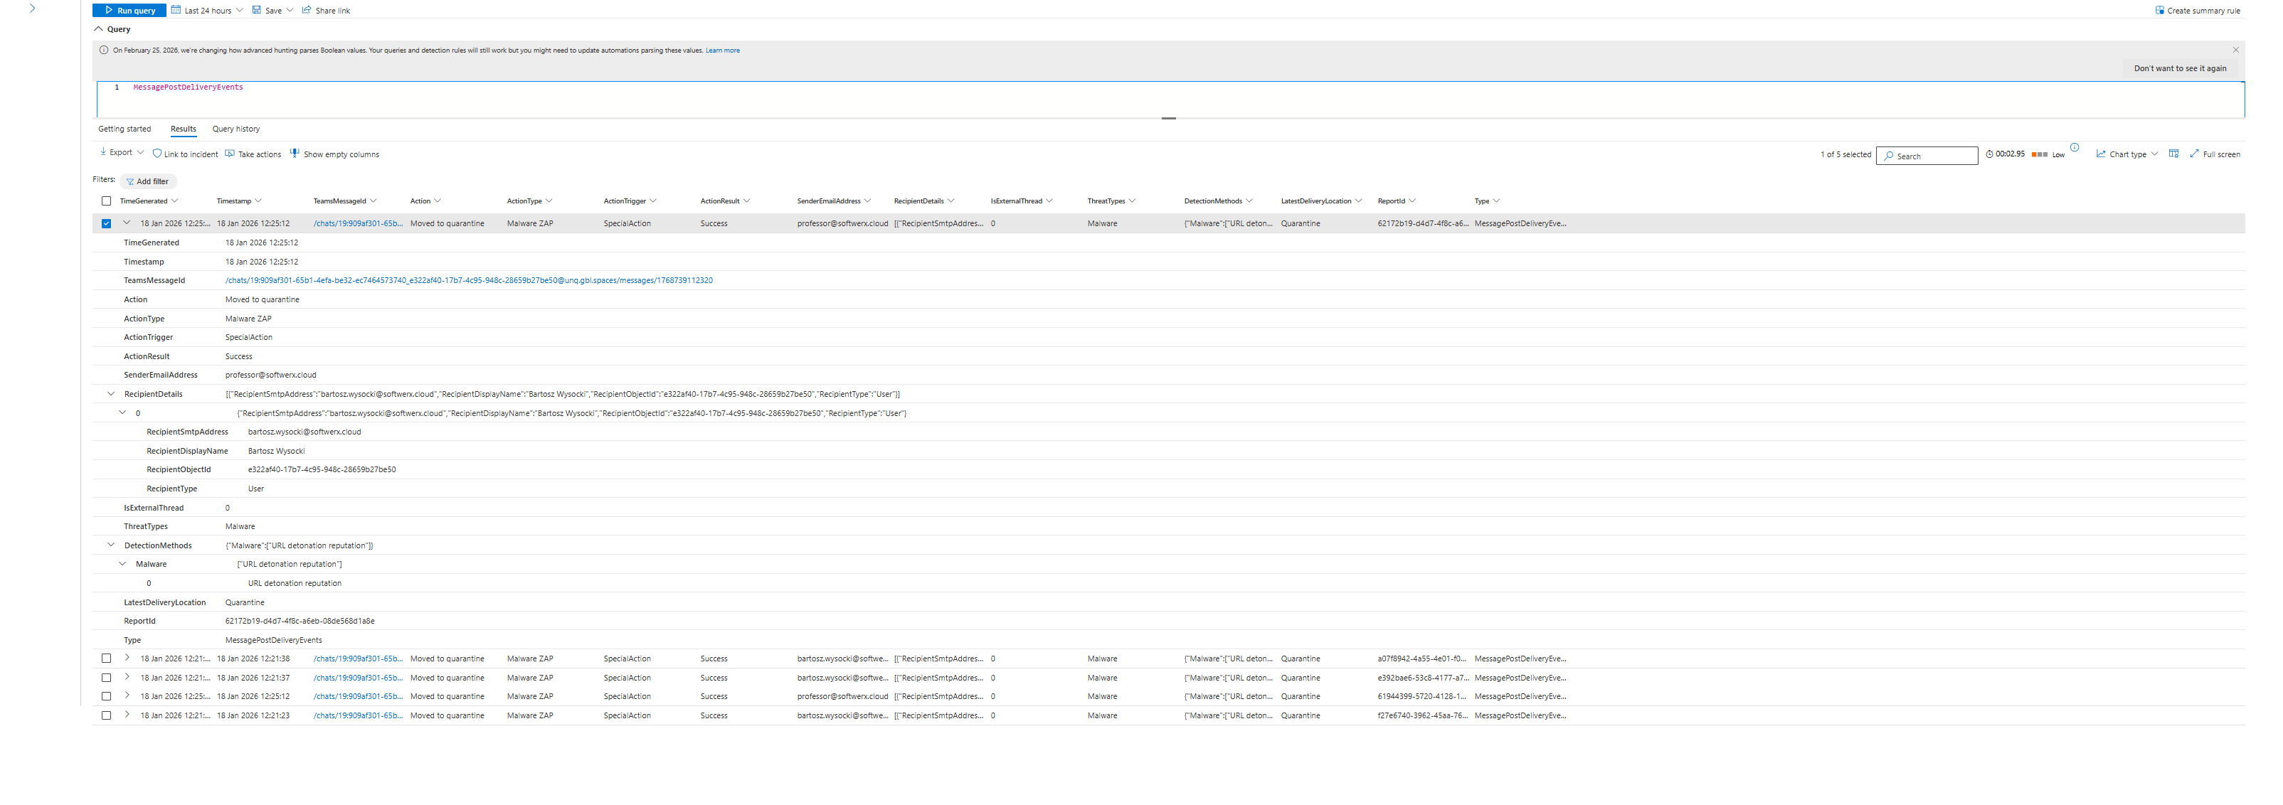The height and width of the screenshot is (805, 2283).
Task: Switch to Getting started tab
Action: [124, 129]
